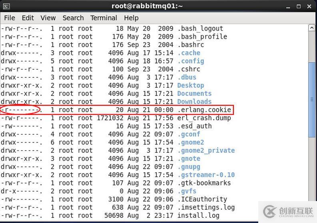Viewport: 317px width, 223px height.
Task: Expand the Terminal menu
Action: 104,18
